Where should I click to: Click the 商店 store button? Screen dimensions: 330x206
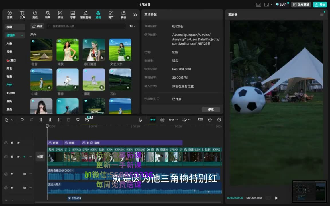pyautogui.click(x=37, y=26)
